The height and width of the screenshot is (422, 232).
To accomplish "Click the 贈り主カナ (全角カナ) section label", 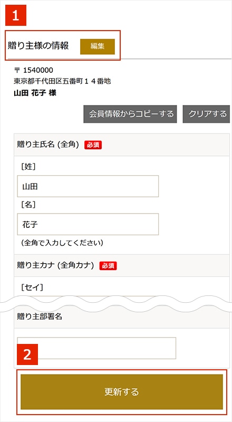I will (55, 266).
